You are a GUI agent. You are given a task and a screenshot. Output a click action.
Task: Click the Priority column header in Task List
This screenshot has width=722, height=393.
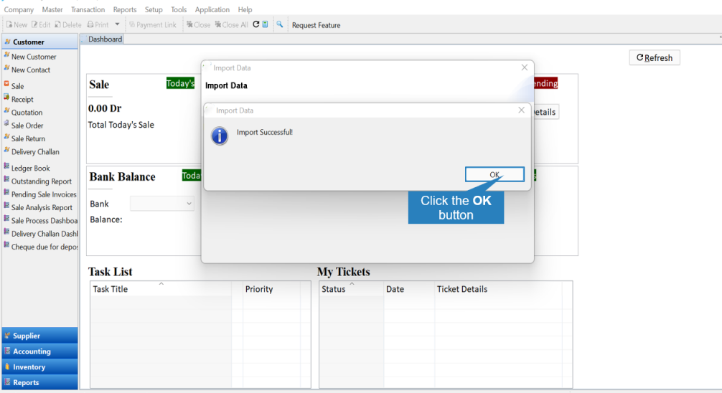(x=271, y=288)
